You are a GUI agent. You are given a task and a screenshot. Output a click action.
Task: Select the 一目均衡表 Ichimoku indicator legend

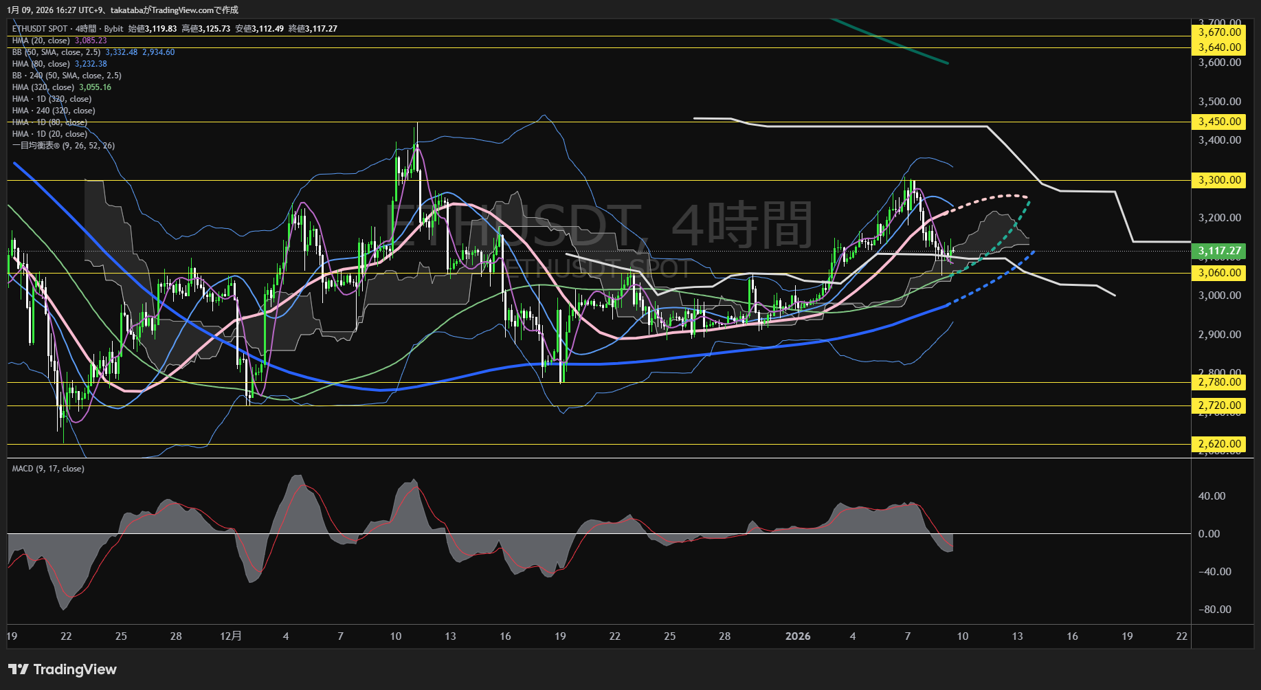pyautogui.click(x=63, y=146)
